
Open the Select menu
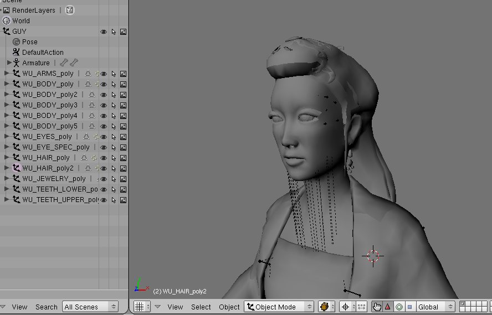click(201, 307)
